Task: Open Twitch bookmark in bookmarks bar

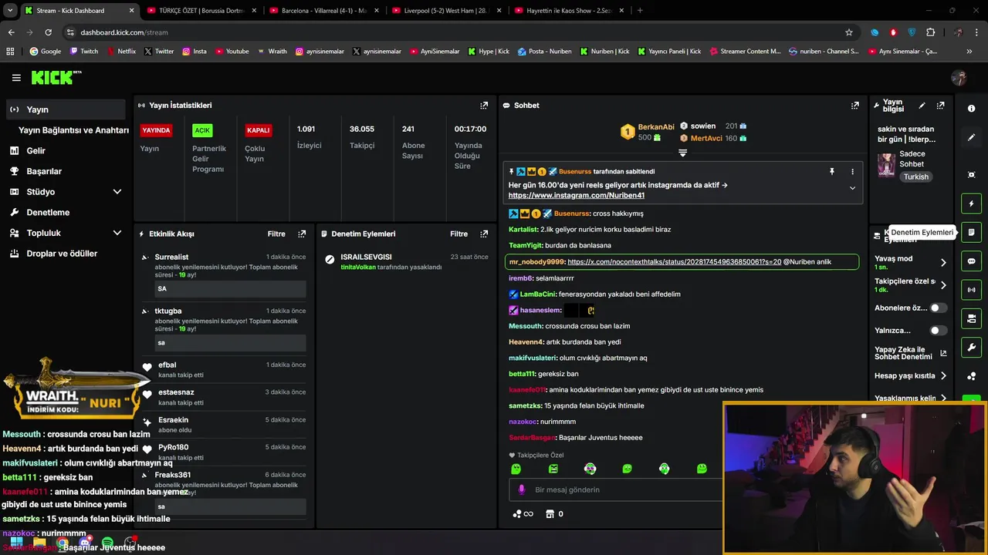Action: (x=84, y=52)
